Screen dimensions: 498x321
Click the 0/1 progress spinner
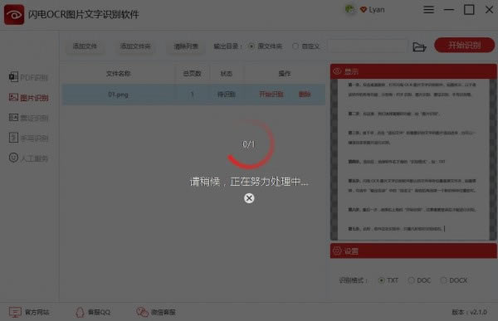click(x=250, y=144)
